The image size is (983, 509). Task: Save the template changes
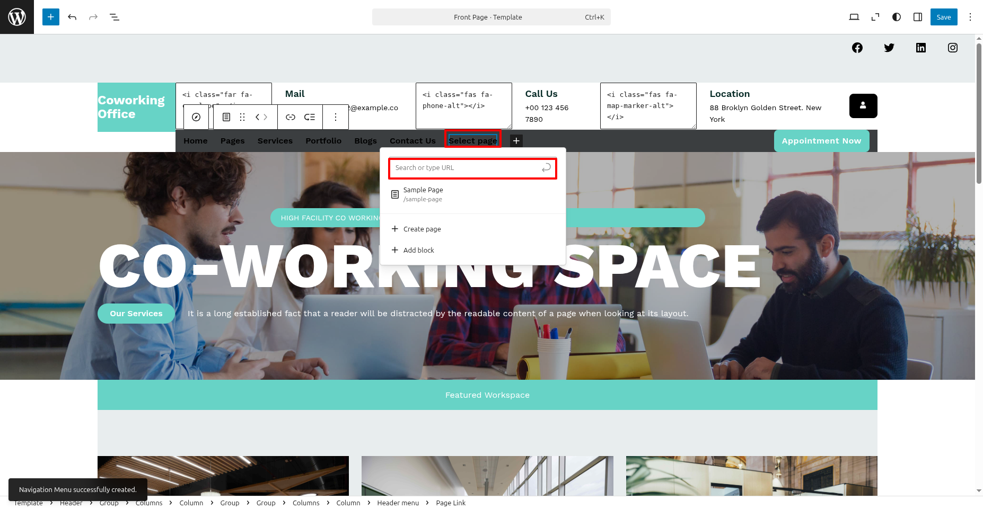(943, 17)
